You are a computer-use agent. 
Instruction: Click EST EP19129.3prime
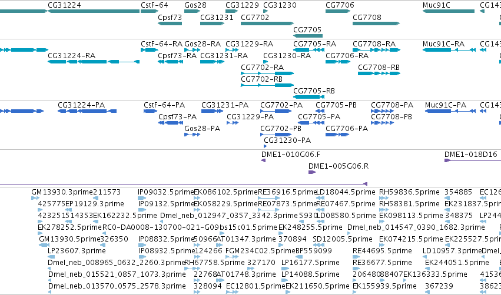pos(68,210)
